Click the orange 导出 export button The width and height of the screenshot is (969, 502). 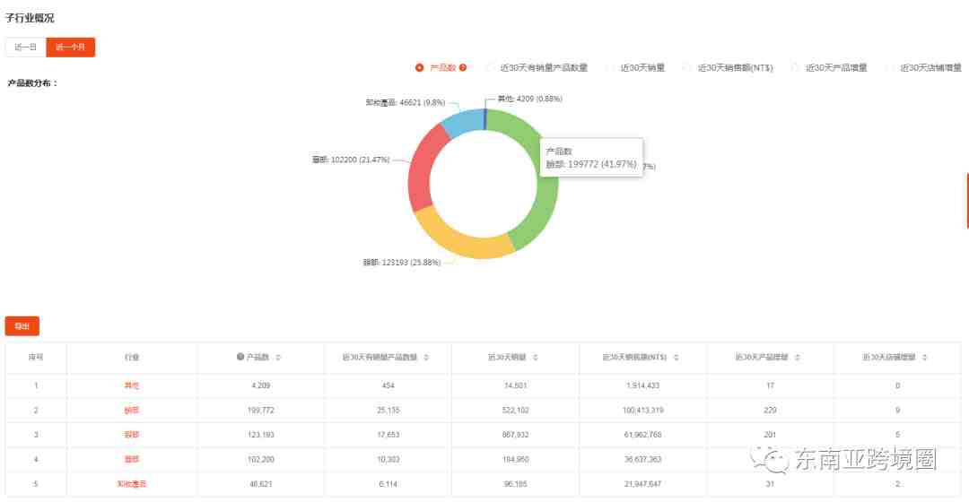[x=22, y=326]
